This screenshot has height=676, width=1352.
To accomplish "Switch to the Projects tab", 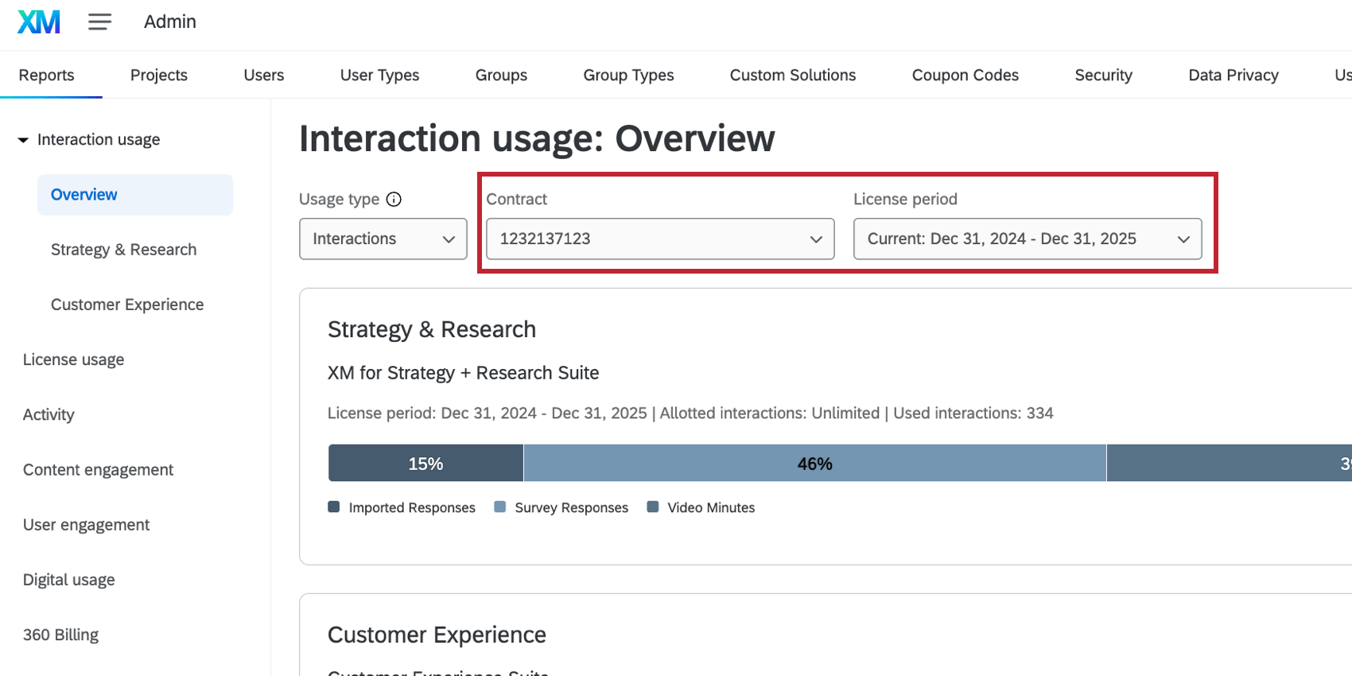I will (x=159, y=76).
